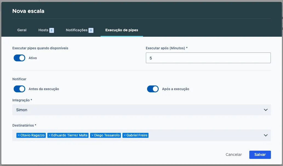Remove Gabriel Freire recipient tag
Image resolution: width=283 pixels, height=166 pixels.
click(125, 135)
